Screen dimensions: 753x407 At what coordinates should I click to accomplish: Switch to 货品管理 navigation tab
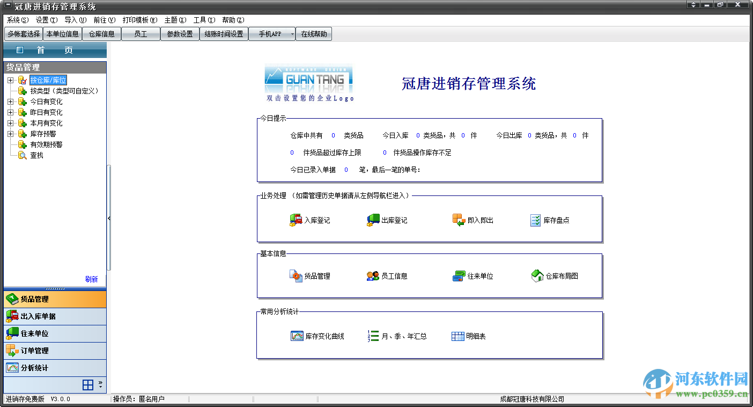pyautogui.click(x=55, y=299)
